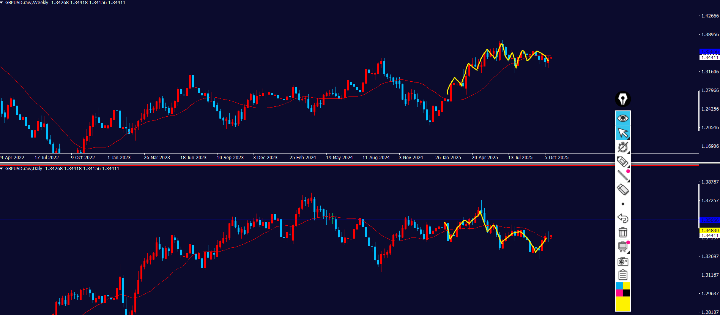Screen dimensions: 720x315
Task: Take a screenshot with the camera icon
Action: click(x=622, y=261)
